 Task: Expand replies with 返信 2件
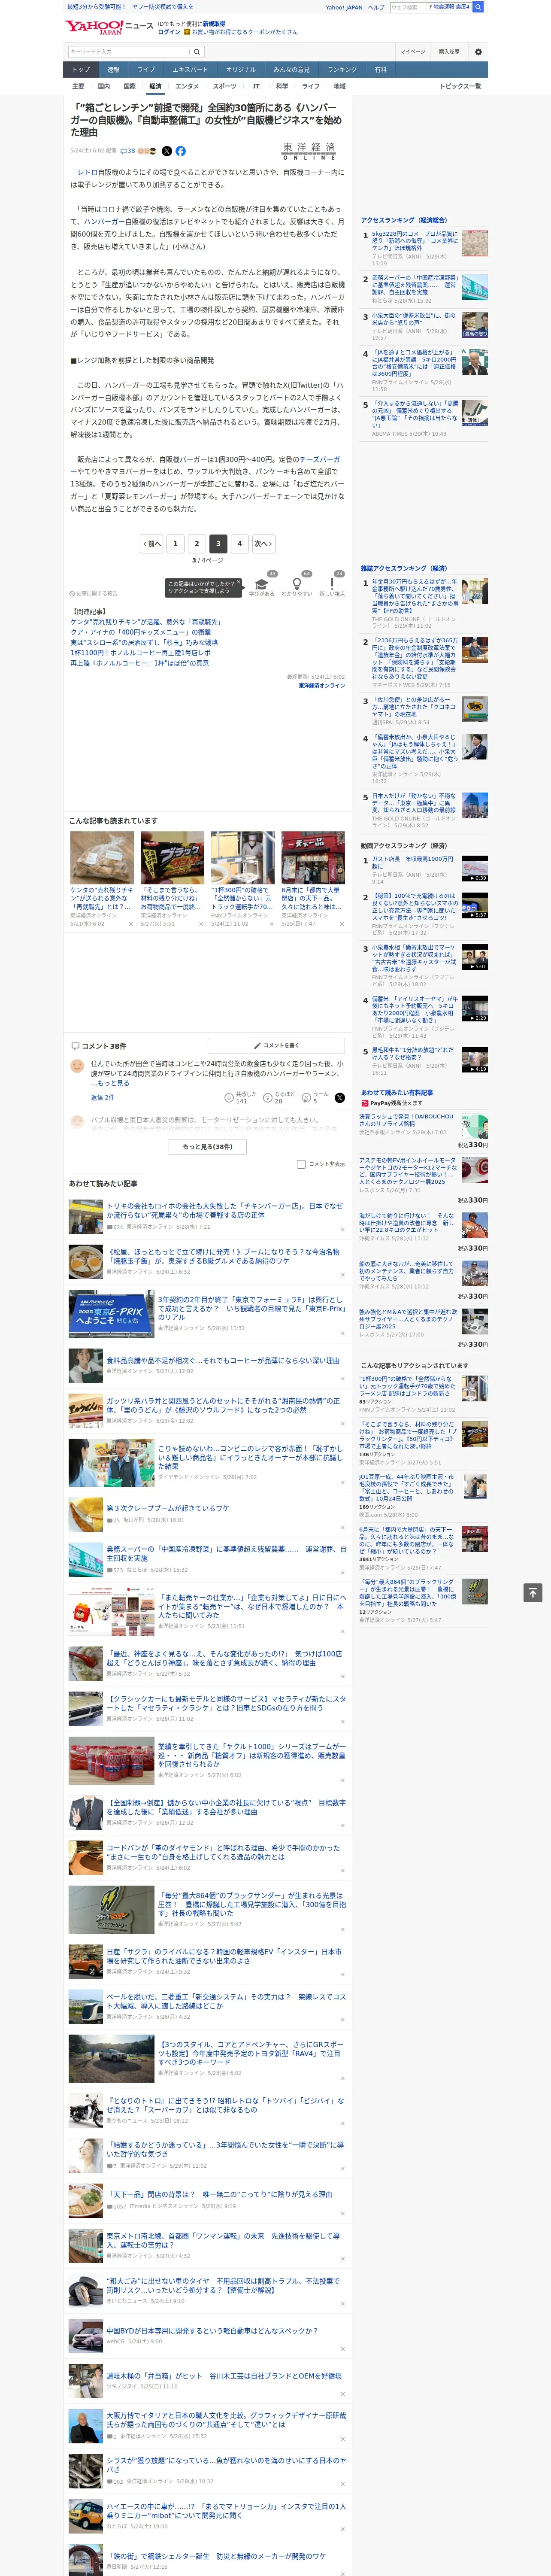pyautogui.click(x=103, y=1097)
